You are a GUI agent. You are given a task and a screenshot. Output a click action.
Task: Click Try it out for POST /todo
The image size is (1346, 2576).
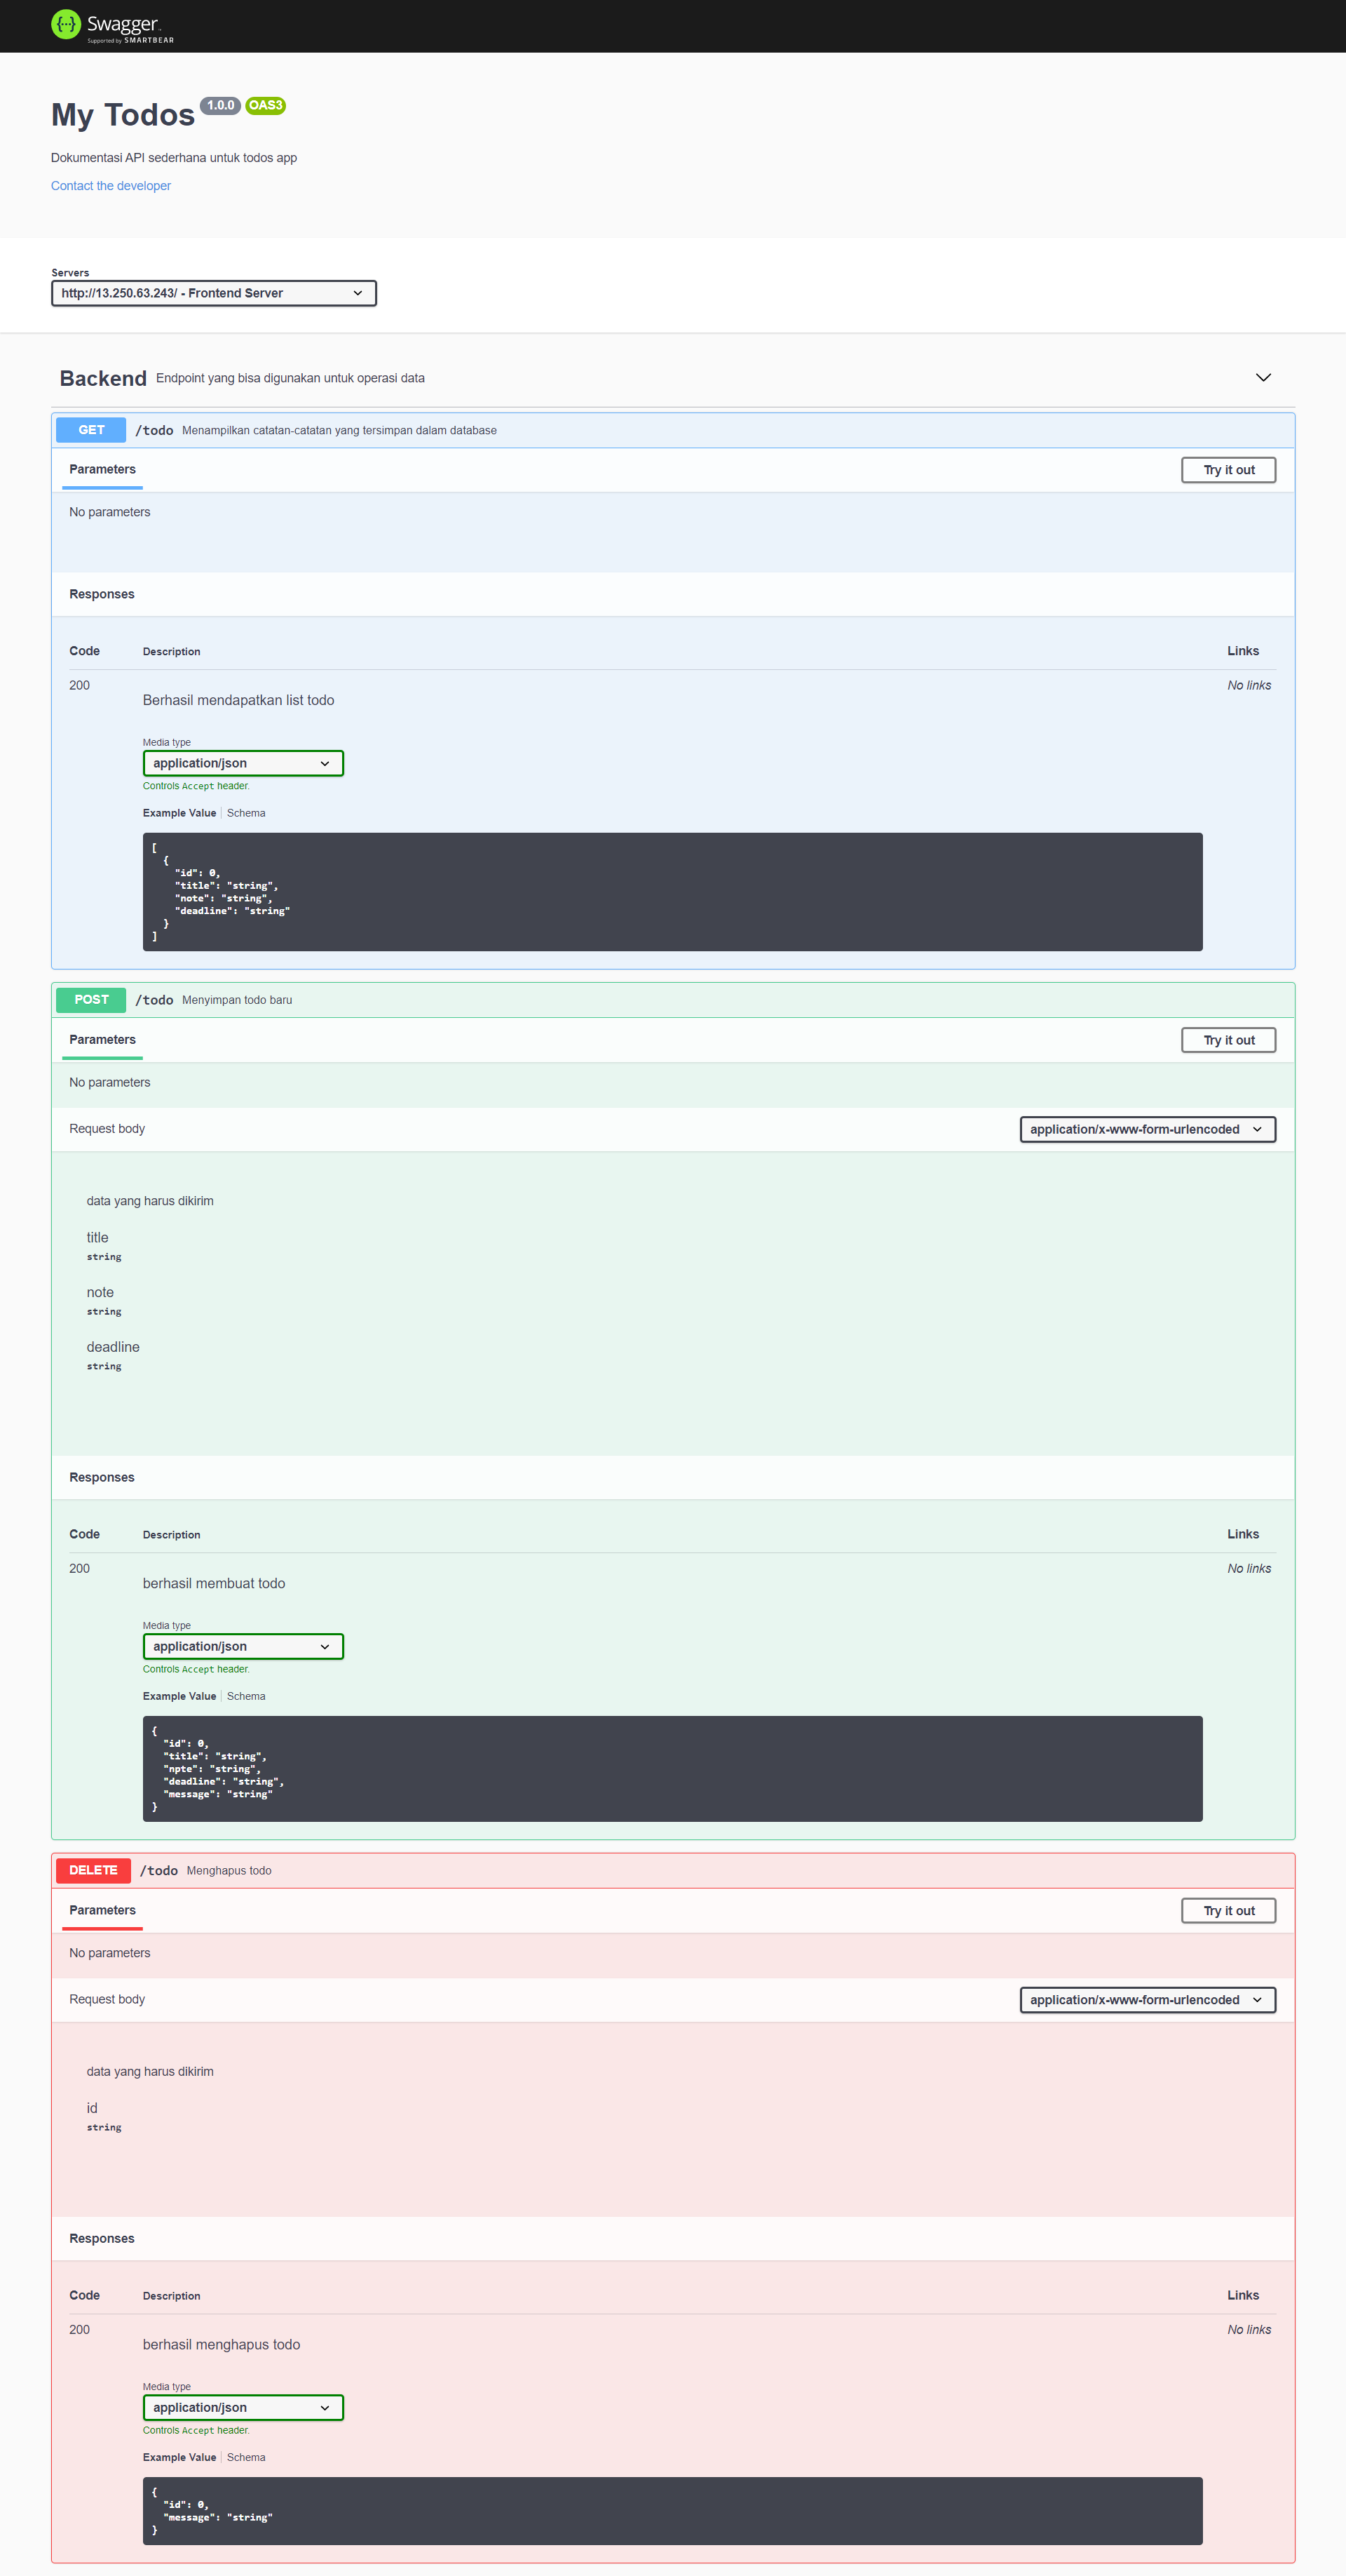click(x=1227, y=1040)
